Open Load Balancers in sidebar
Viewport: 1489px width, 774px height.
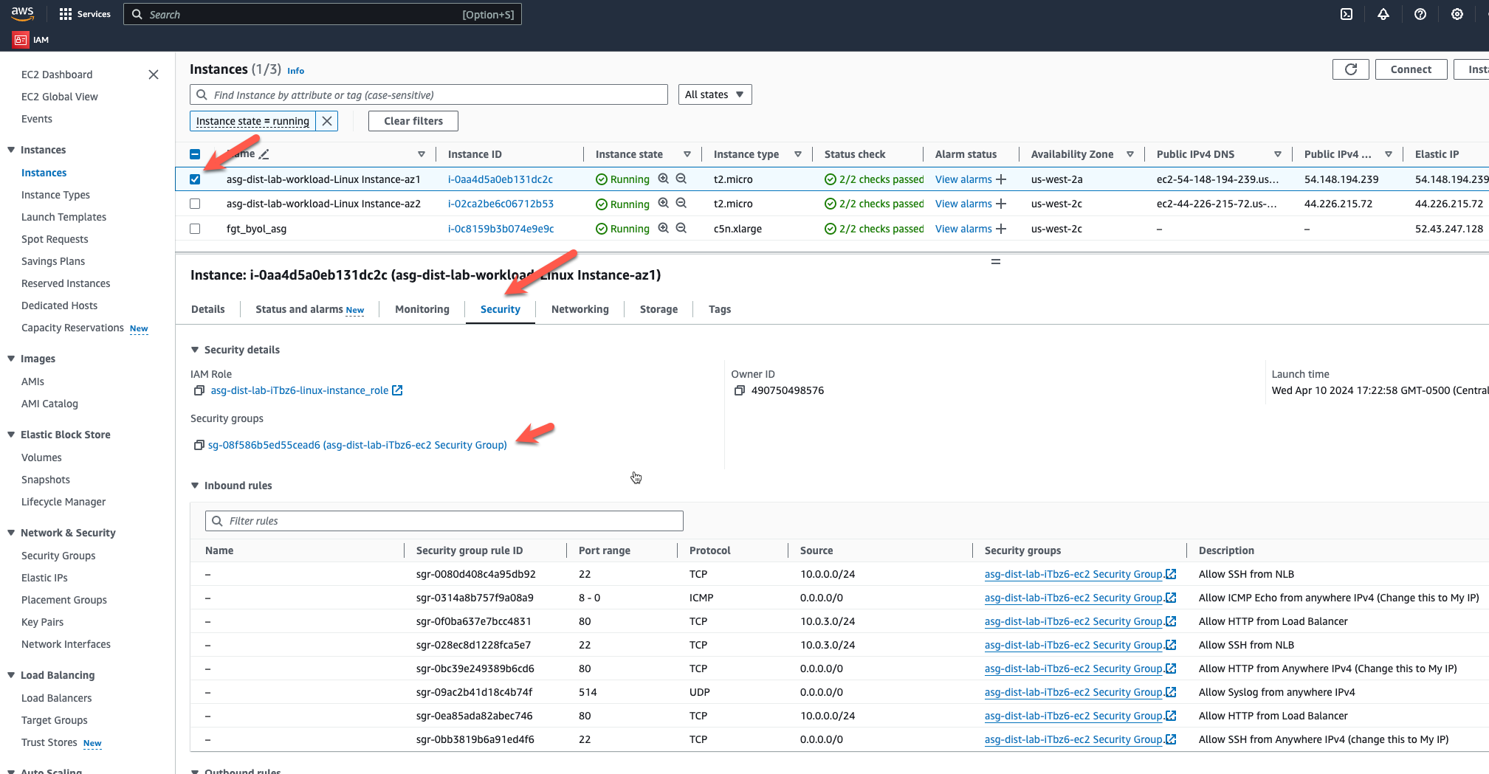pos(57,698)
